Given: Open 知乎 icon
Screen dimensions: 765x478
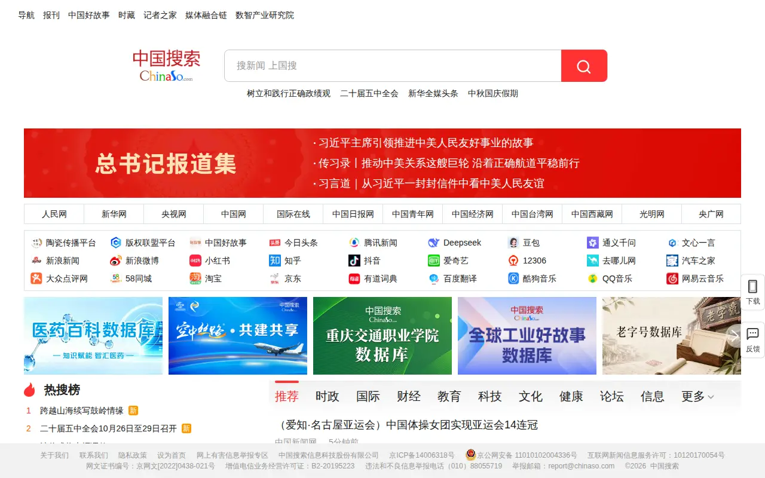Looking at the screenshot, I should (x=275, y=261).
